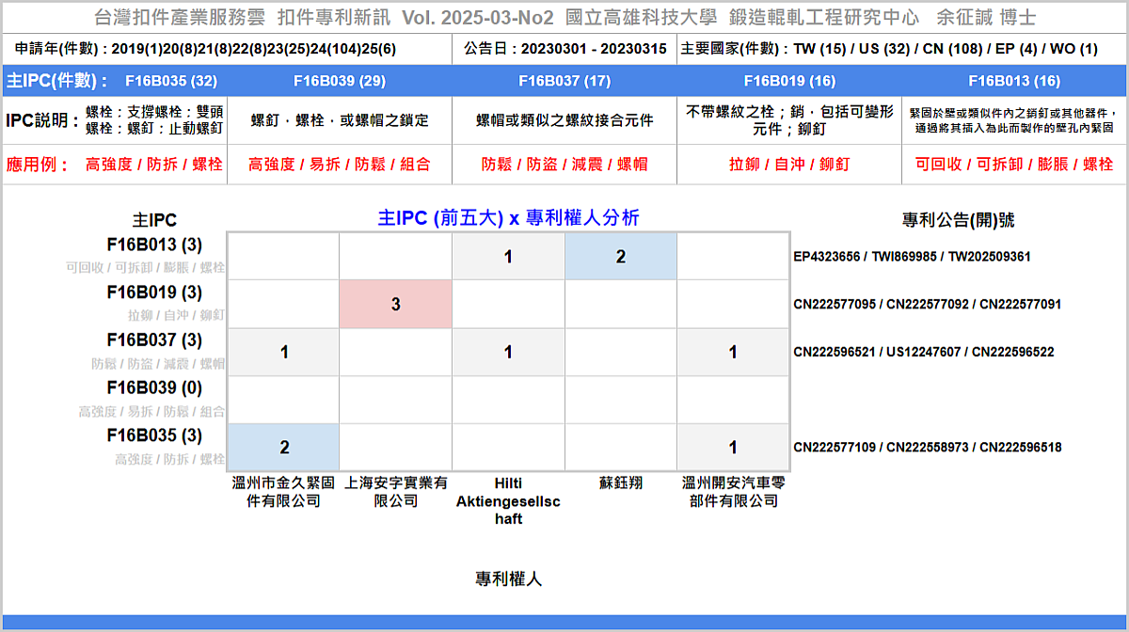Select the Hilti Aktiengesellschaft axis label
The image size is (1129, 632).
coord(508,501)
